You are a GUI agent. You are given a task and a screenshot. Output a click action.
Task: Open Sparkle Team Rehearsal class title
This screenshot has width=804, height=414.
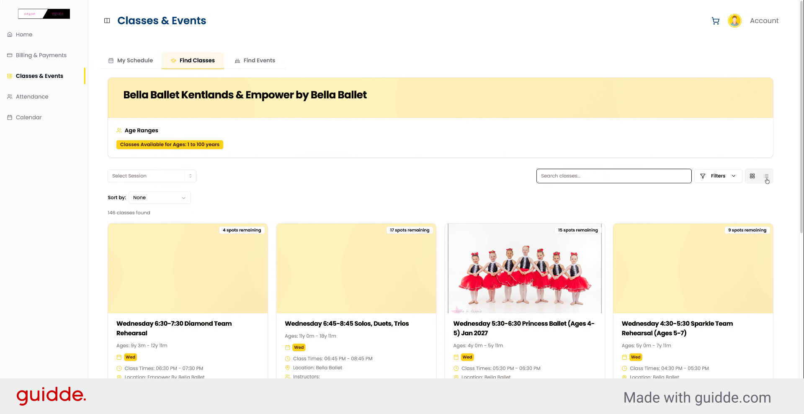677,329
